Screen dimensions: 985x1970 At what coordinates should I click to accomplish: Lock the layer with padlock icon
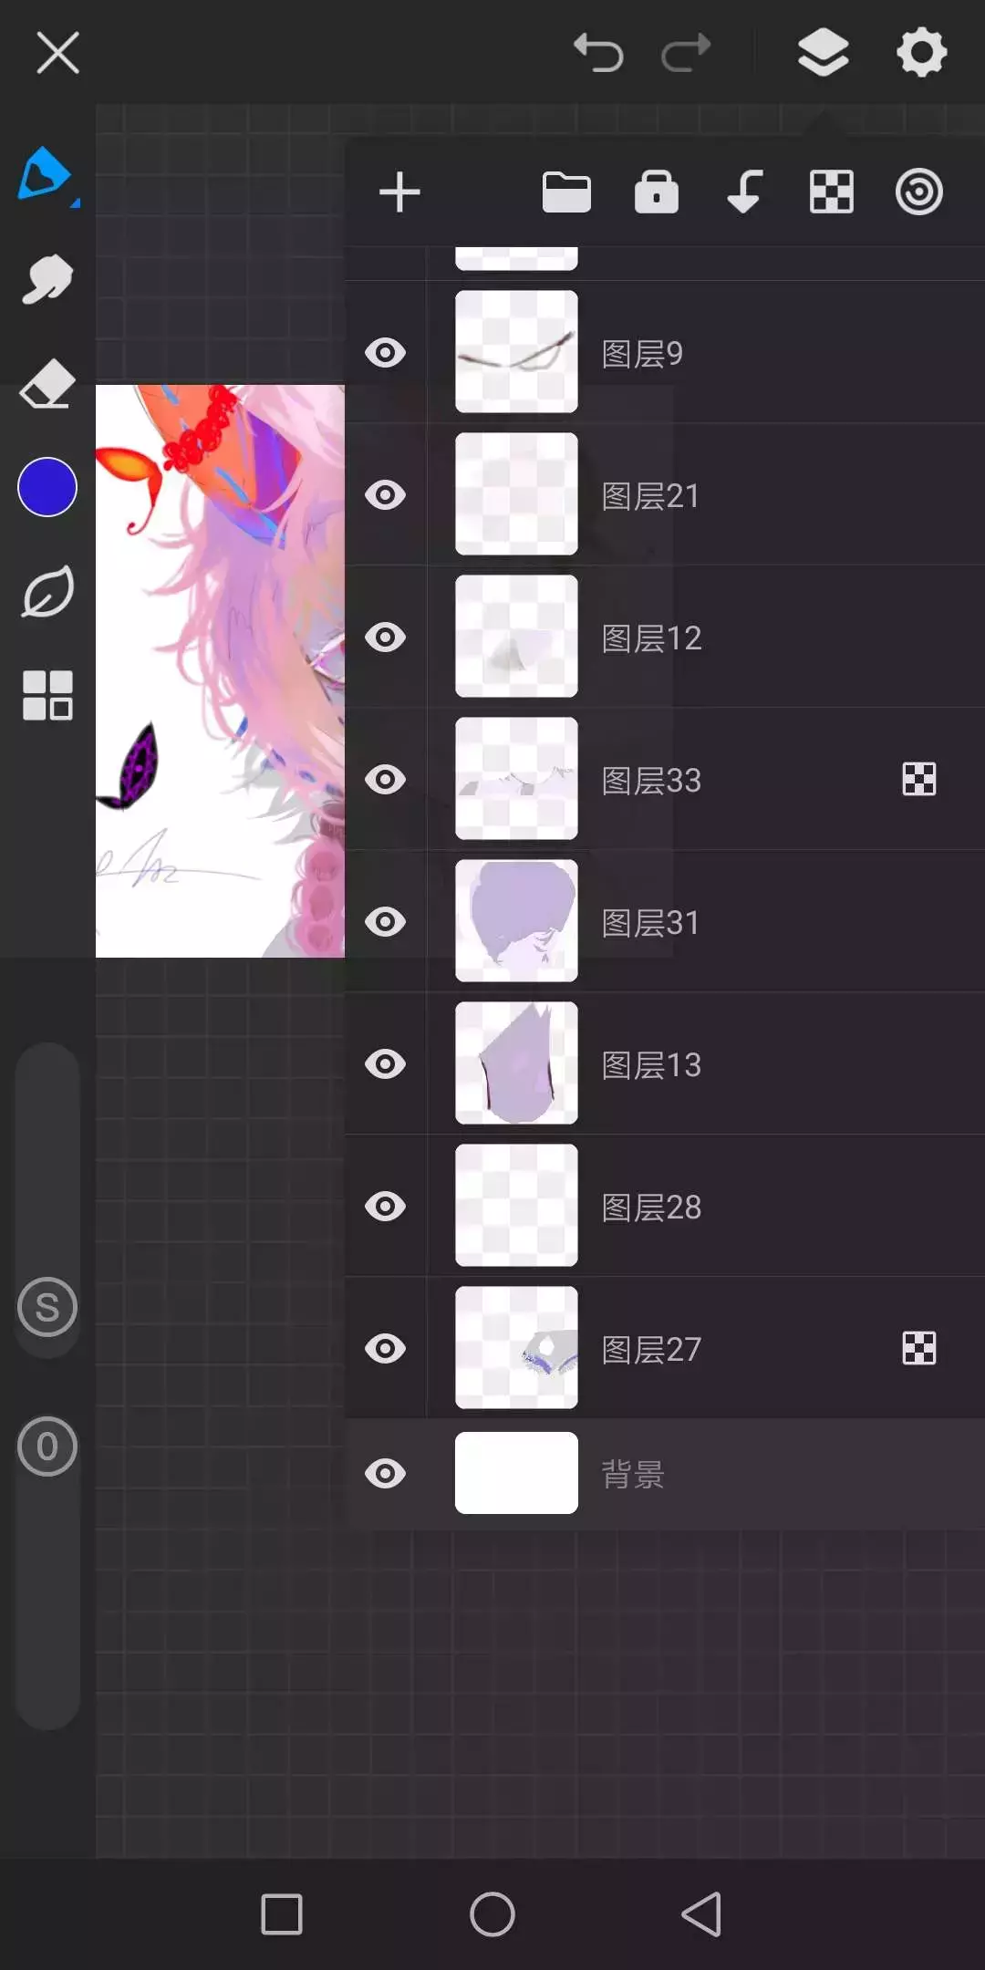pos(657,192)
